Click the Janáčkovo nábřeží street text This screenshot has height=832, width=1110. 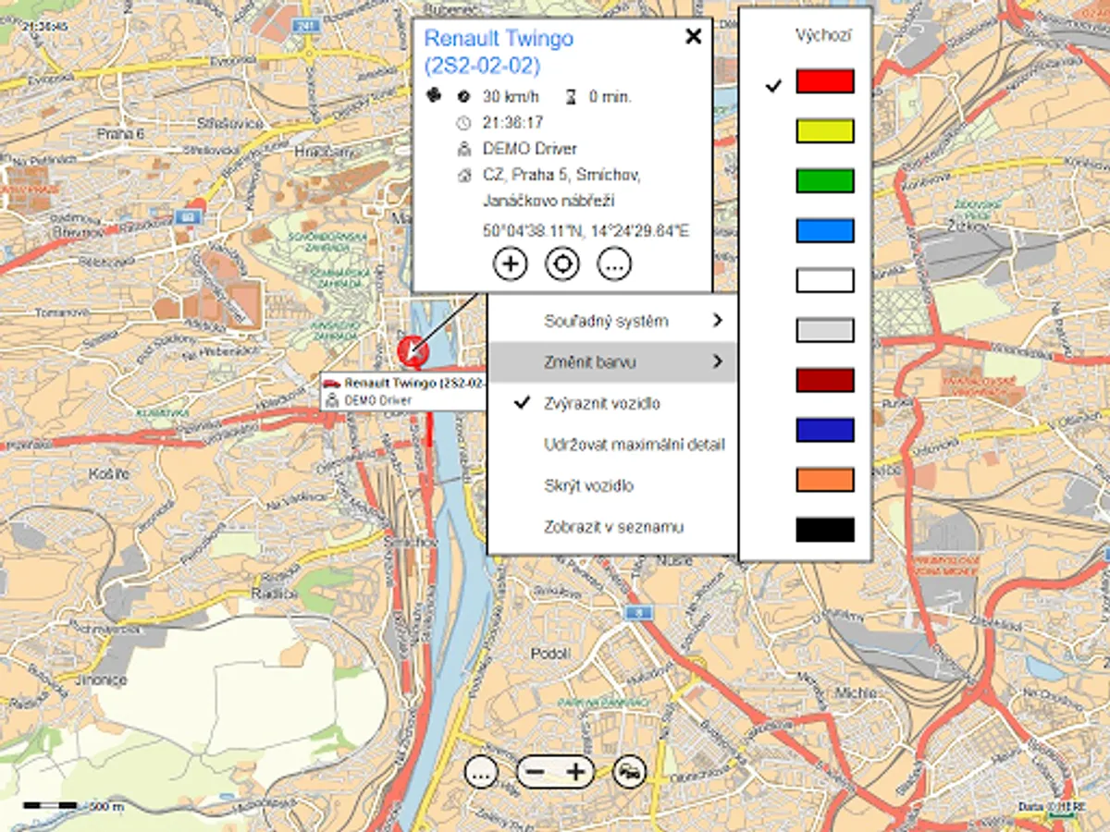(549, 201)
